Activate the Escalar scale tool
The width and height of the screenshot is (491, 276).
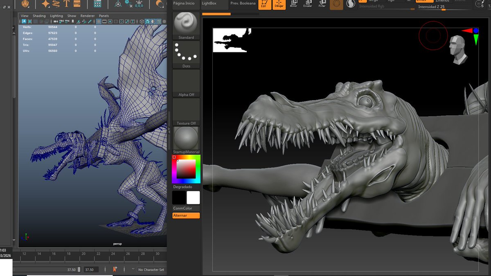pos(308,4)
